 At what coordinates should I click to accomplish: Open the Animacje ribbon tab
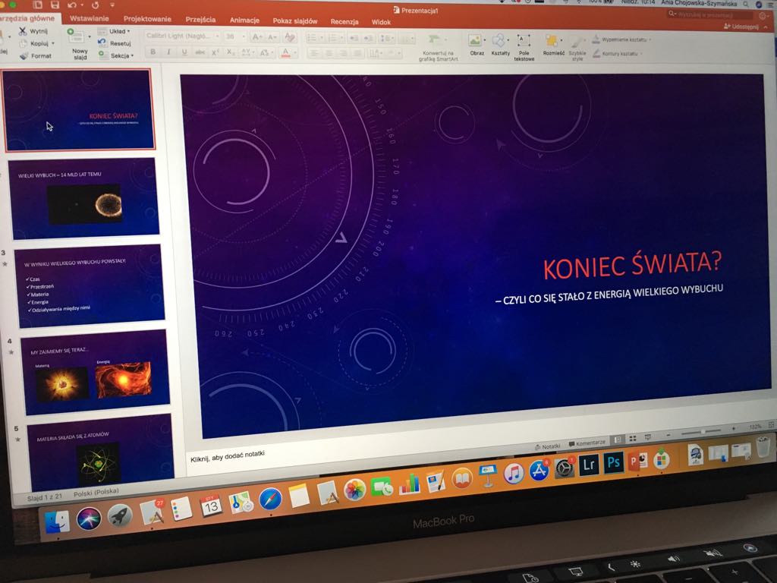pos(244,20)
